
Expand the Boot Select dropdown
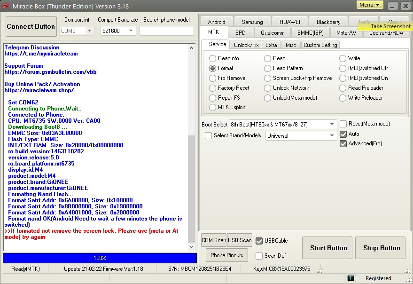tap(283, 124)
